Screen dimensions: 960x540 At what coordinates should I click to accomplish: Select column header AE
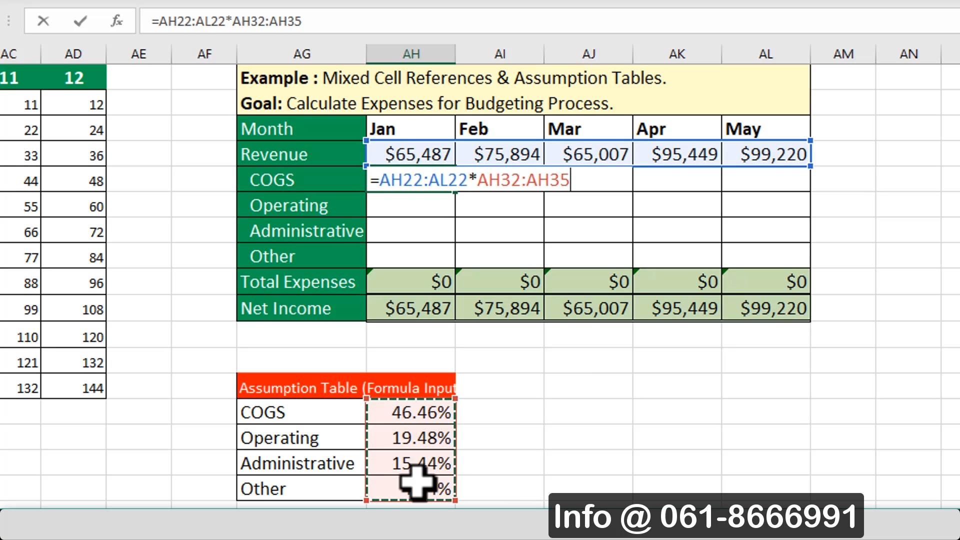pos(138,54)
